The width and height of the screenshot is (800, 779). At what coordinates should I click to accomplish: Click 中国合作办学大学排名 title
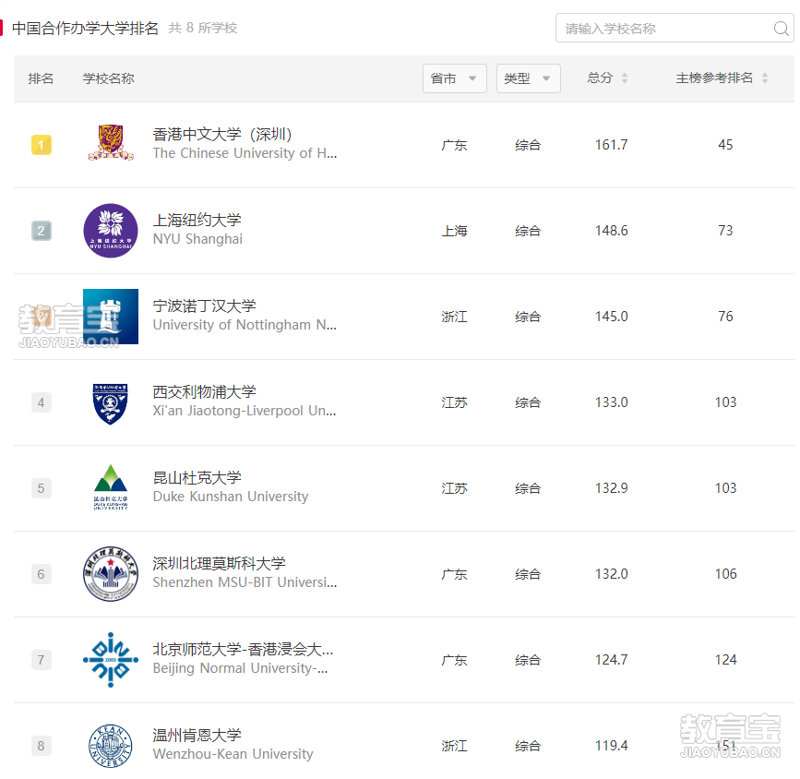[x=85, y=28]
